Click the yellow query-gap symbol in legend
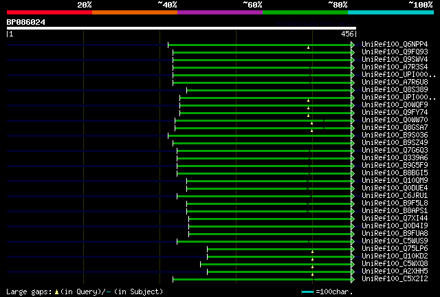Image resolution: width=440 pixels, height=297 pixels. pos(56,292)
